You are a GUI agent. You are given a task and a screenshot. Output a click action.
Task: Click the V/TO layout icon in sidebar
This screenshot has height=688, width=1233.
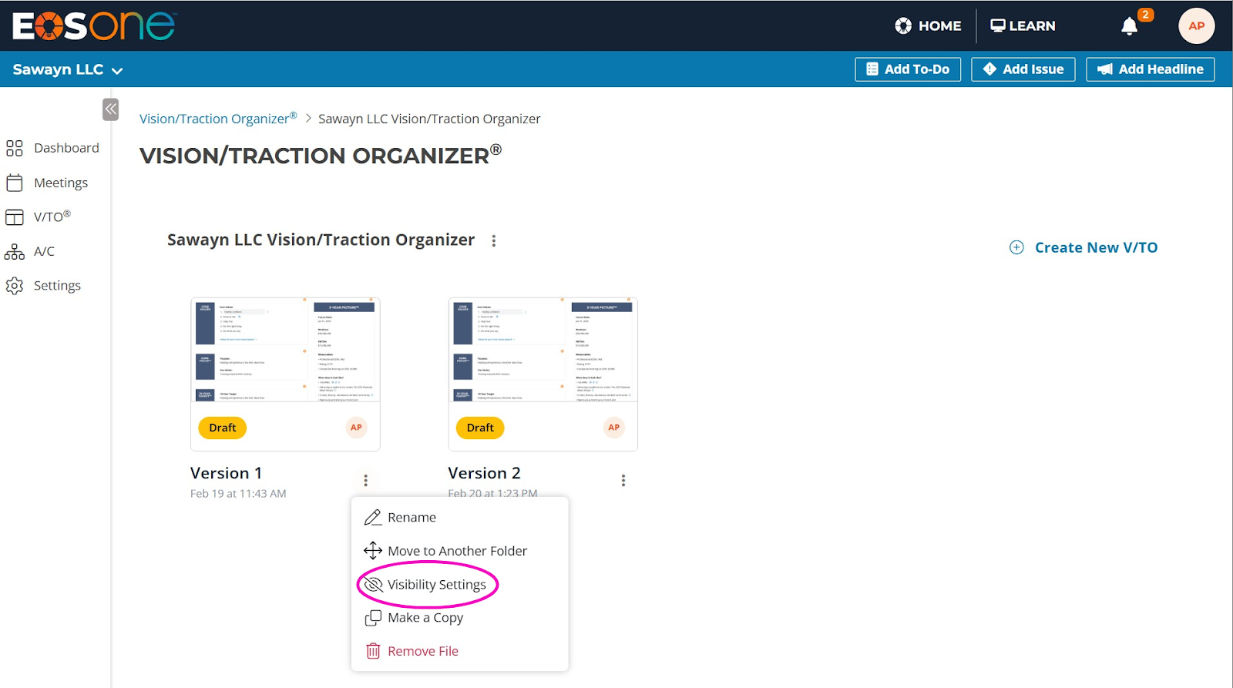(15, 217)
